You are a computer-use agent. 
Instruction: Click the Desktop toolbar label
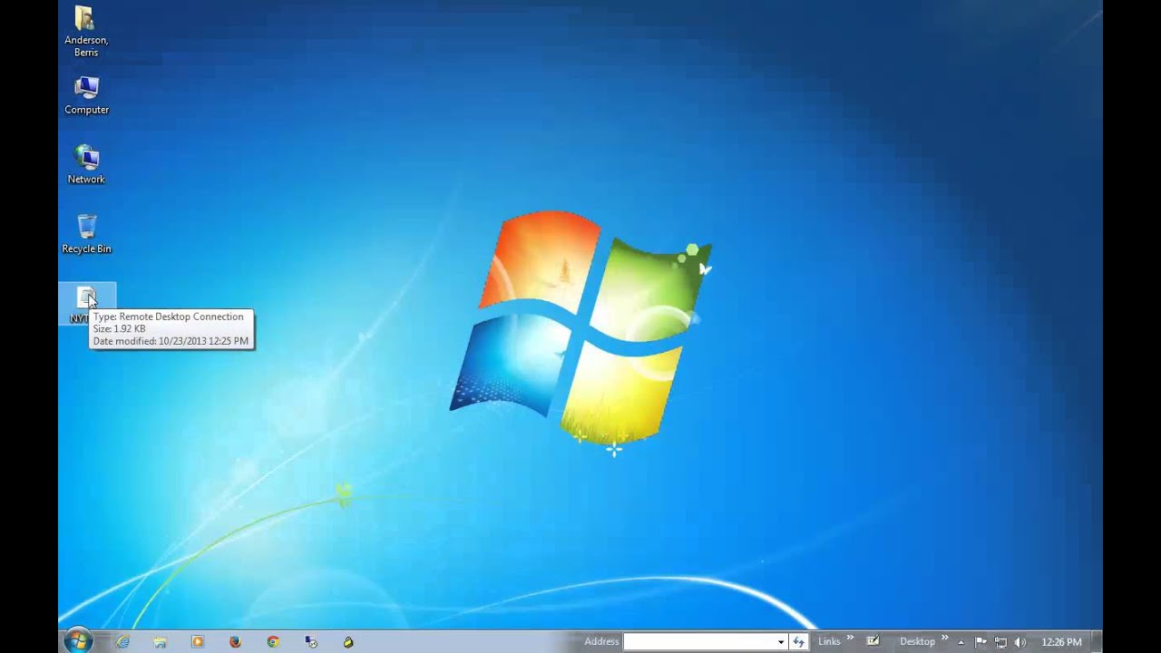pos(917,641)
